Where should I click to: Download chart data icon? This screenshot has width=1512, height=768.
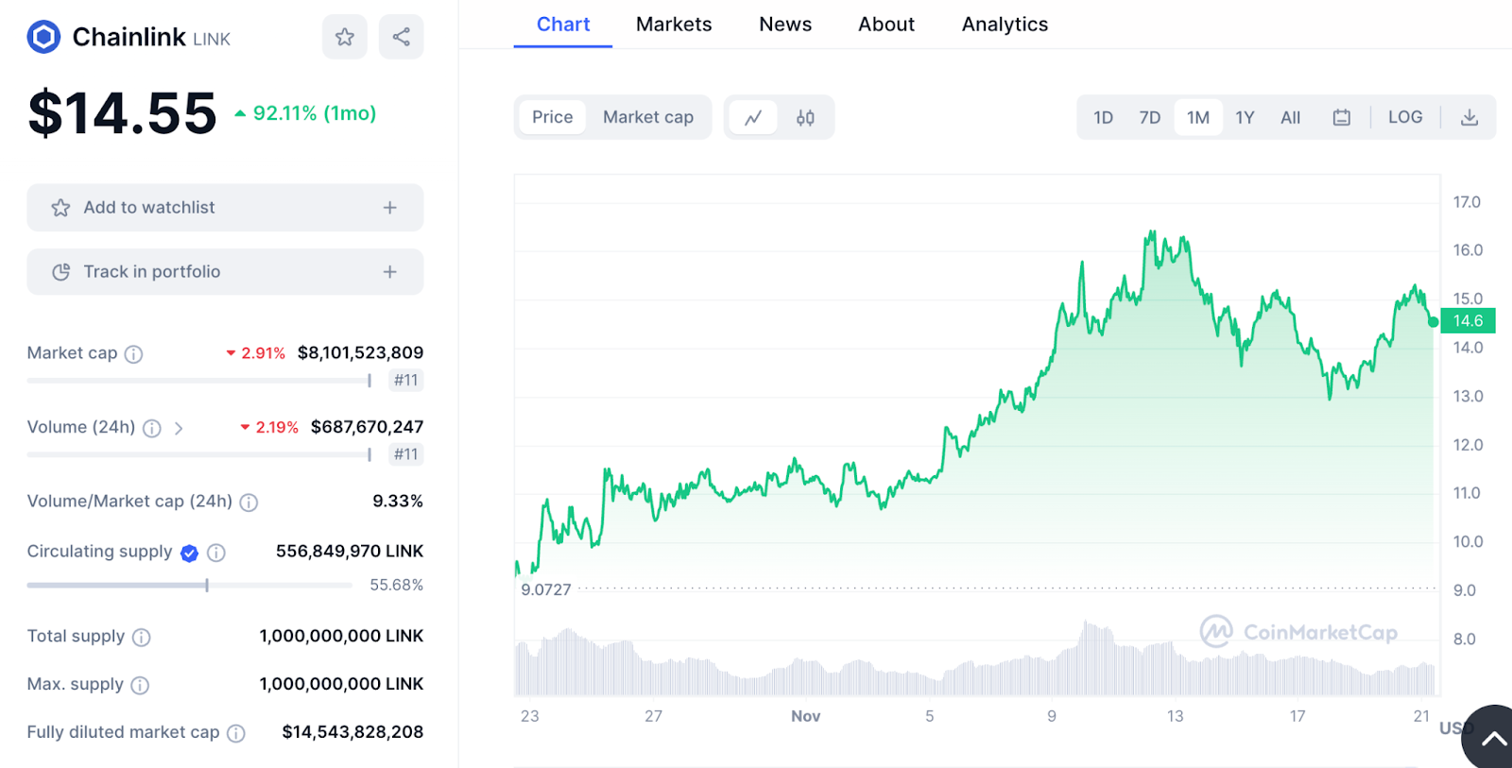pos(1469,118)
